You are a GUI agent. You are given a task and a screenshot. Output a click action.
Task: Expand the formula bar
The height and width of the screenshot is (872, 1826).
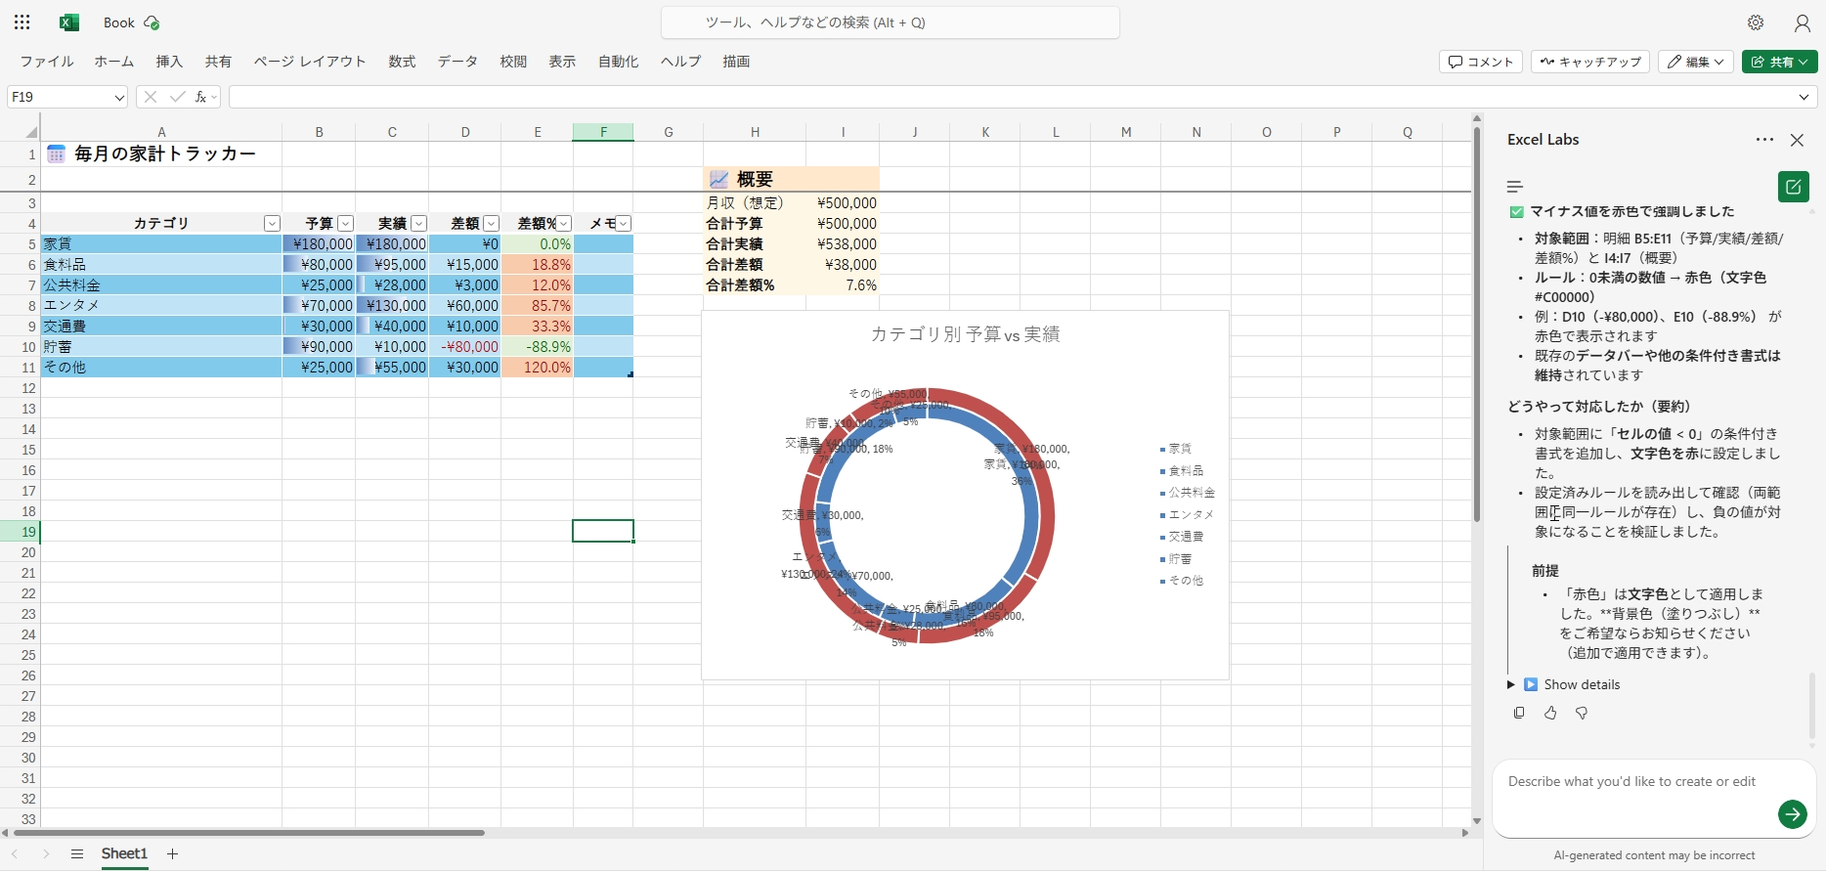pyautogui.click(x=1804, y=97)
